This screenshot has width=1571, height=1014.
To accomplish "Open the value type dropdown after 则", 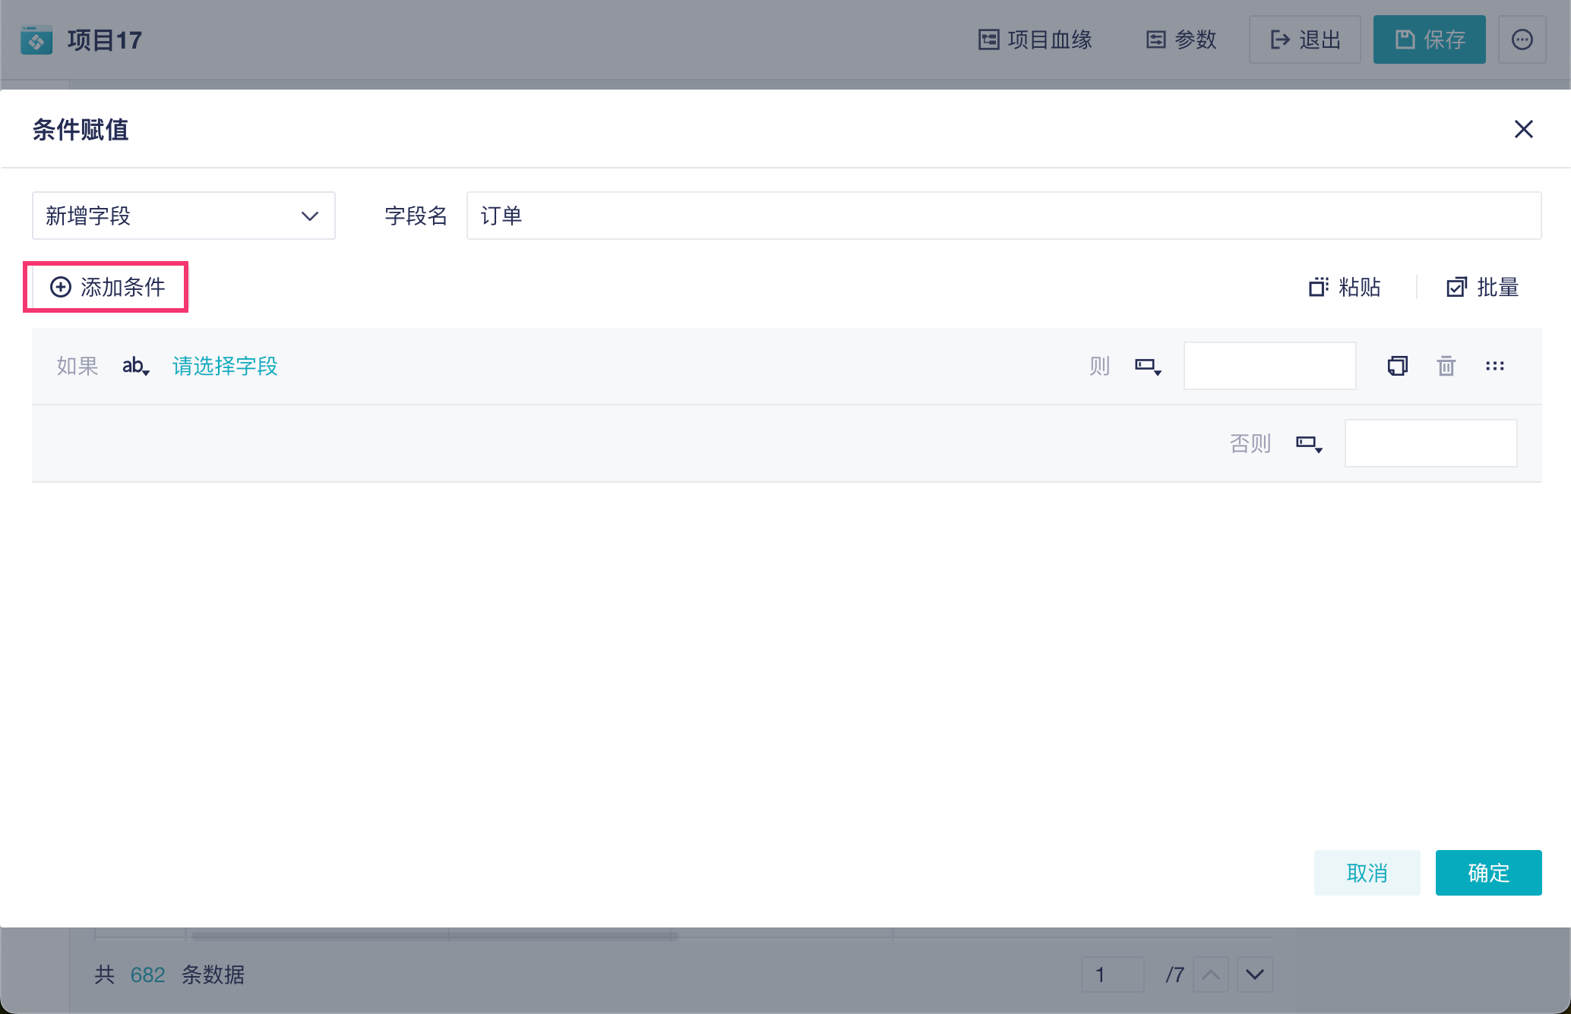I will pyautogui.click(x=1147, y=366).
